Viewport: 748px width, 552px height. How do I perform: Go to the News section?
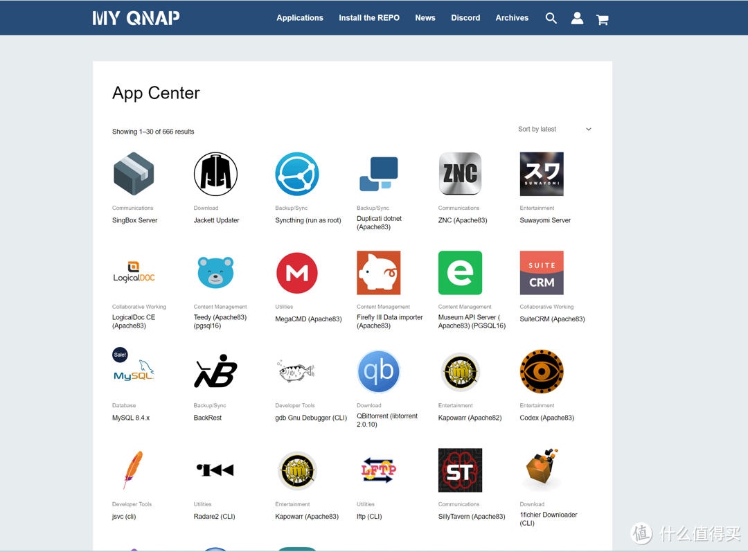click(x=425, y=17)
